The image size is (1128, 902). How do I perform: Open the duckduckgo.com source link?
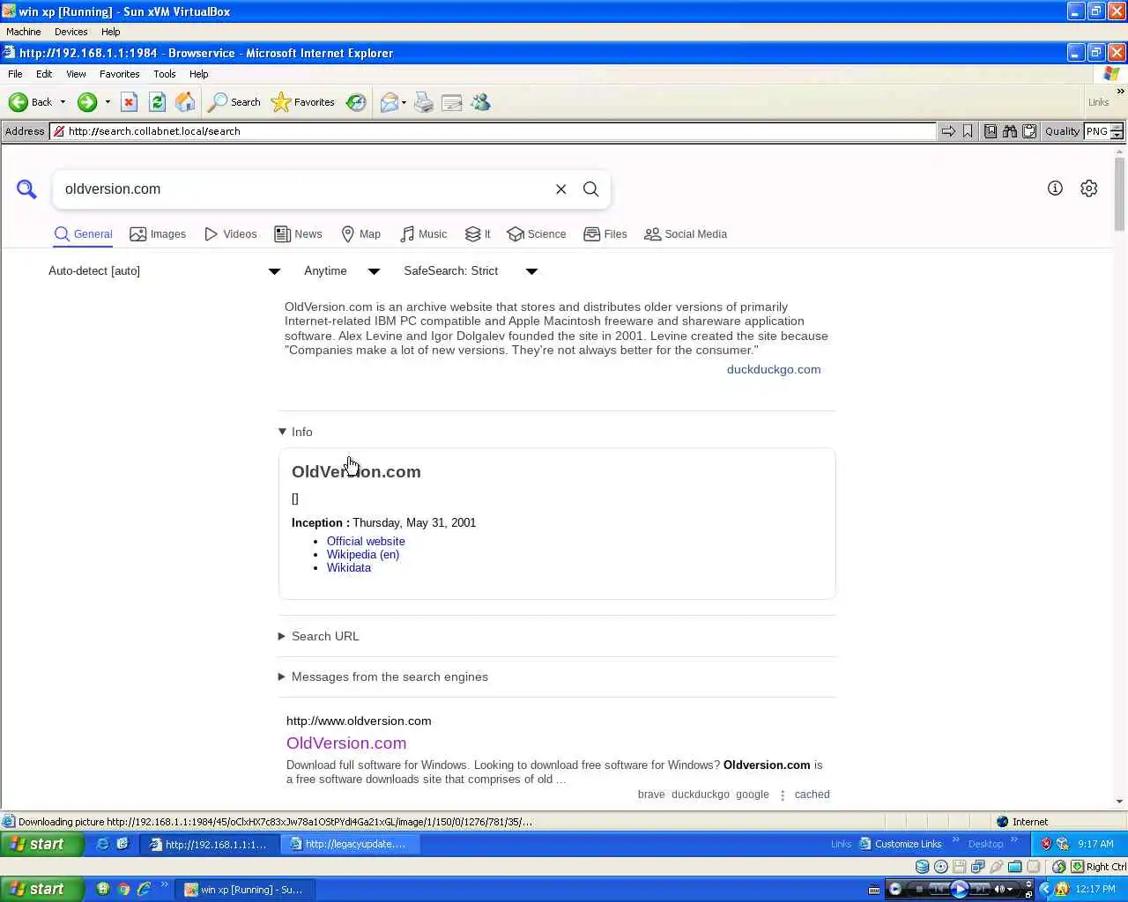[x=774, y=370]
